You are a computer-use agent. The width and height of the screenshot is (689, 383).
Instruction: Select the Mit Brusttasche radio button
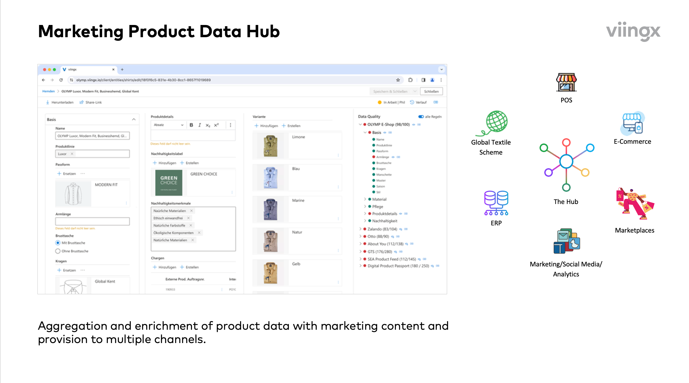pyautogui.click(x=58, y=243)
